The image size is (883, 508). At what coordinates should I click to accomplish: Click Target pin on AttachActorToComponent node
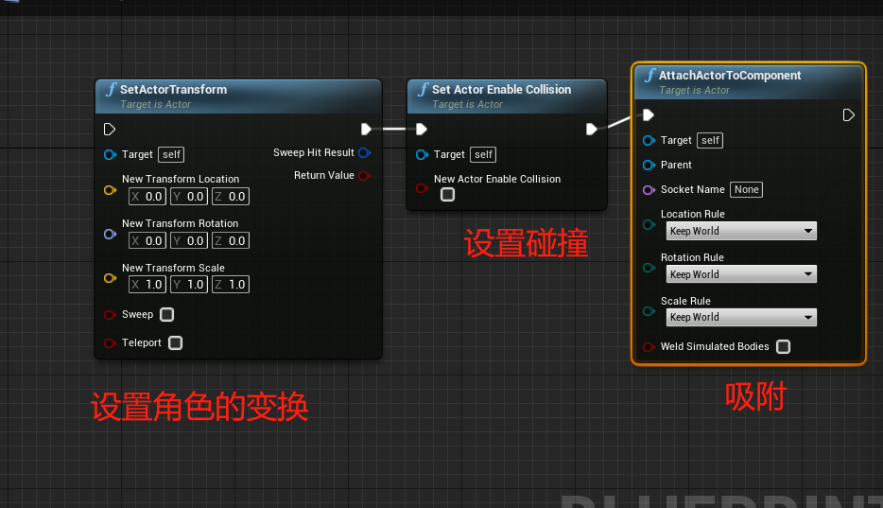[x=649, y=140]
